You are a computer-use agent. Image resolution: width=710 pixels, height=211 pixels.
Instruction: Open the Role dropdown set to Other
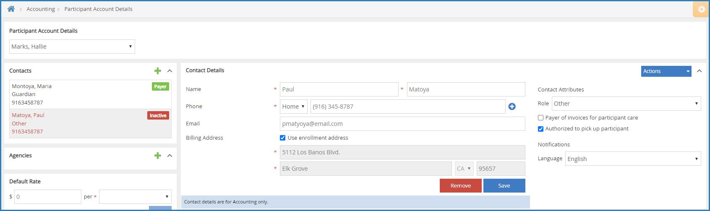coord(626,104)
